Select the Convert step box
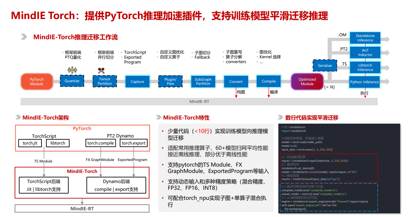The width and height of the screenshot is (408, 217). 236,82
